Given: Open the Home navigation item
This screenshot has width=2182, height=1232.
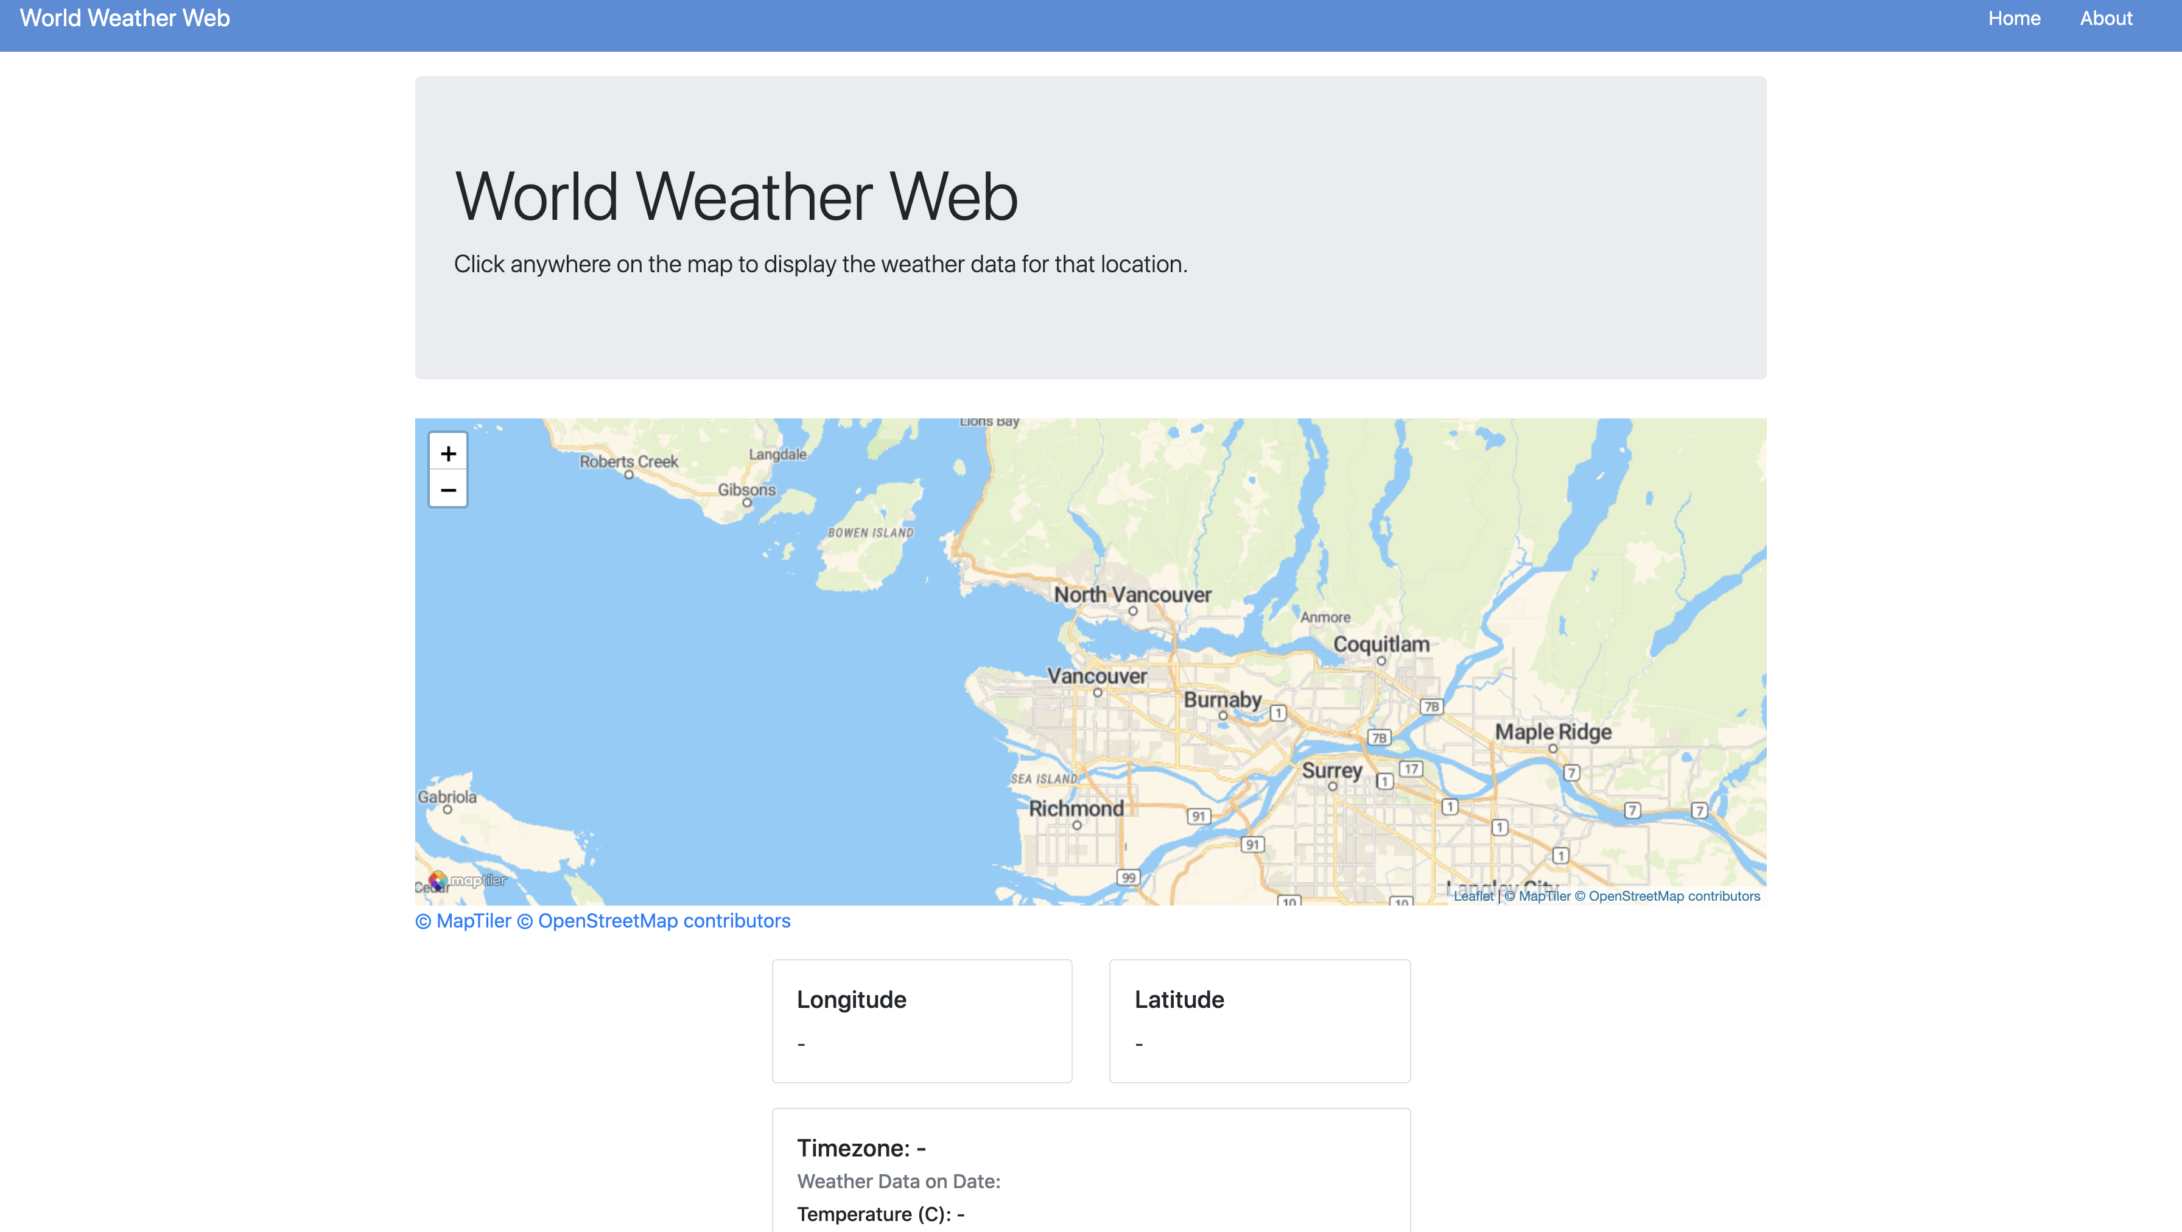Looking at the screenshot, I should (2013, 19).
